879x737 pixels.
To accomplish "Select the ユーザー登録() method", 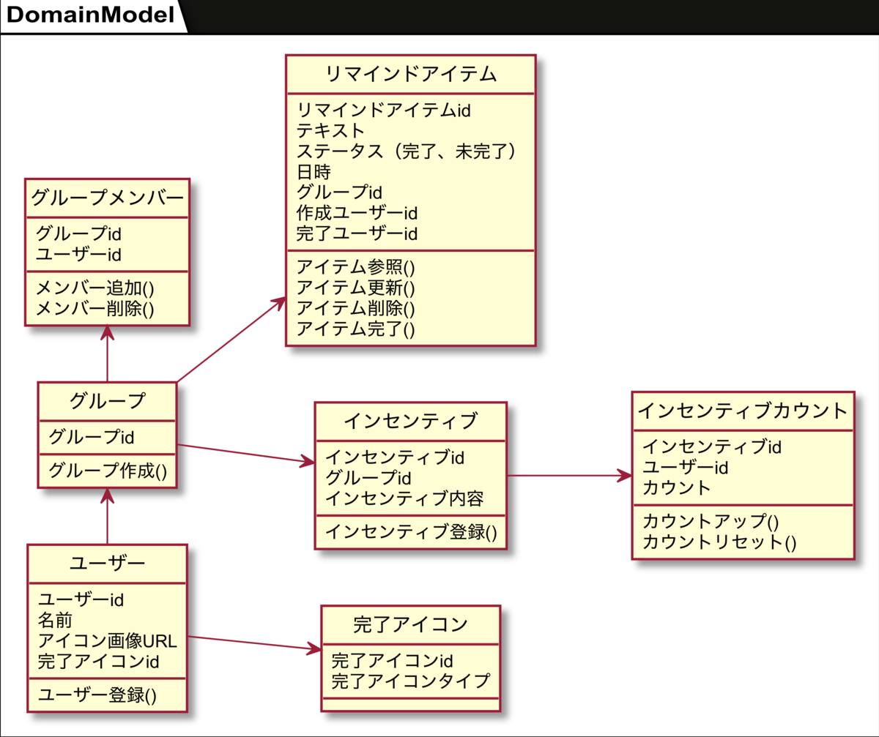I will [x=97, y=694].
